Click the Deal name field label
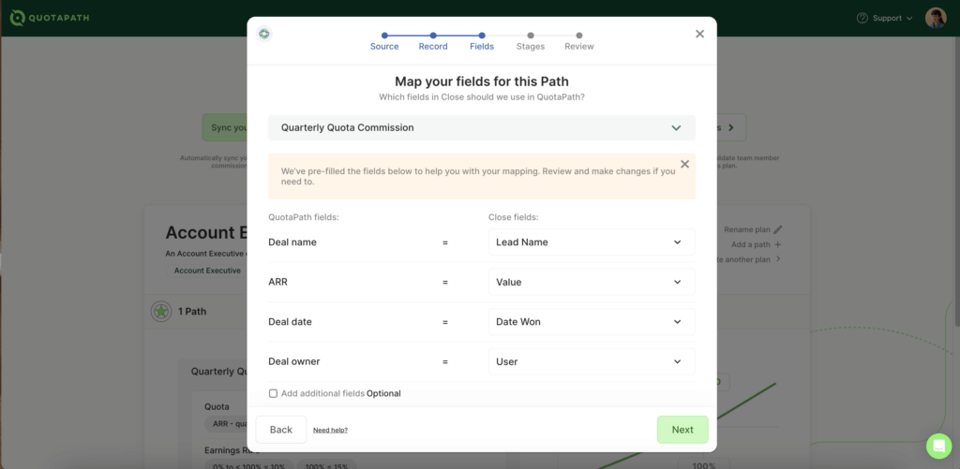 (292, 242)
